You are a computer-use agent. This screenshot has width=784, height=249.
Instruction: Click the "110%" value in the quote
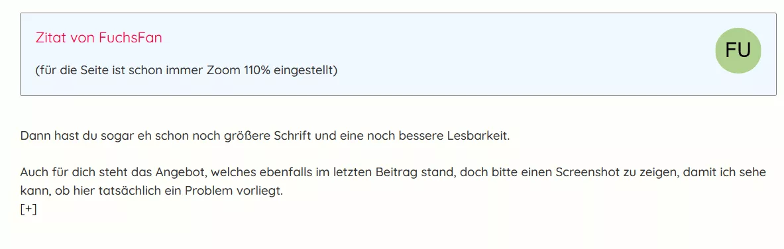pos(257,70)
